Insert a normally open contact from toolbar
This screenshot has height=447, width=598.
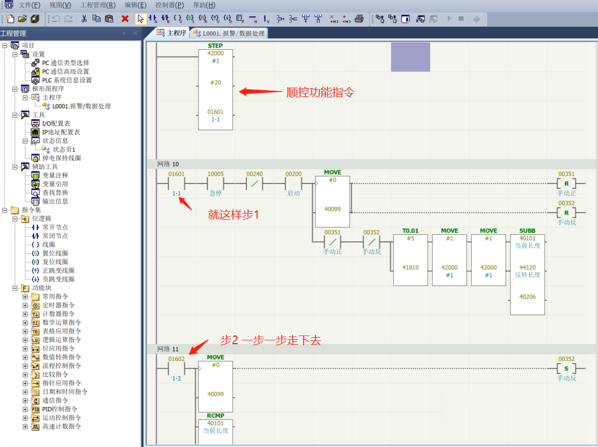click(153, 19)
